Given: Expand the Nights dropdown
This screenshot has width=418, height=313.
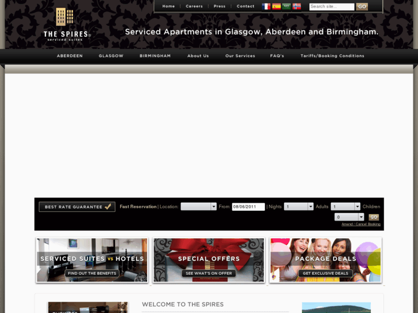Looking at the screenshot, I should click(298, 206).
